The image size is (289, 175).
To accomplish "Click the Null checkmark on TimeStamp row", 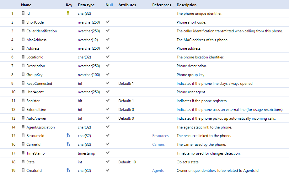I will pyautogui.click(x=108, y=153).
